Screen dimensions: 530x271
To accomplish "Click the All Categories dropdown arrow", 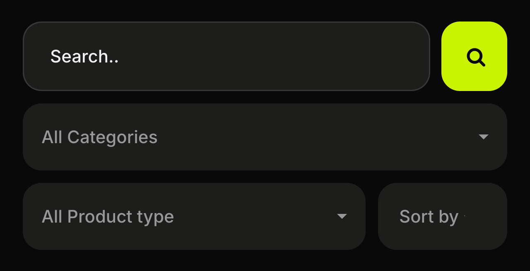I will click(x=484, y=137).
